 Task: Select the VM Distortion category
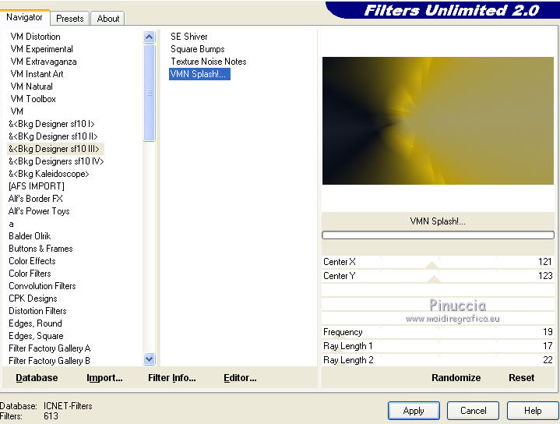coord(35,37)
